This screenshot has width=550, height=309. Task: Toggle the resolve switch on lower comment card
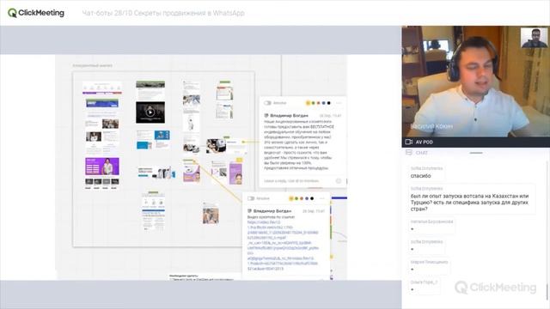click(x=251, y=198)
